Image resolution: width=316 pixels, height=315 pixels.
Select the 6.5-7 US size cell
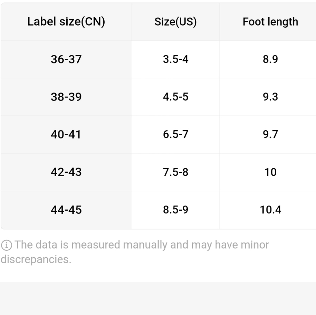click(175, 135)
